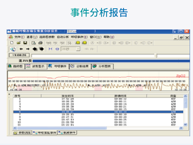The image size is (193, 145).
Task: Open the 自动分析 menu
Action: click(63, 37)
